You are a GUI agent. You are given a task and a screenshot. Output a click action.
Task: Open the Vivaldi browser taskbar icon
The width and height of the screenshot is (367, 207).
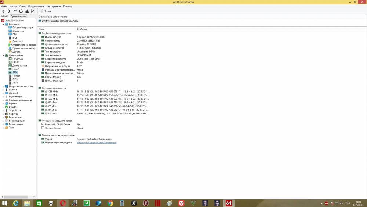pos(181,203)
